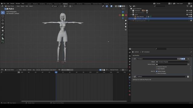Open the Edit menu
Viewport: 193px width, 108px height.
click(x=8, y=4)
